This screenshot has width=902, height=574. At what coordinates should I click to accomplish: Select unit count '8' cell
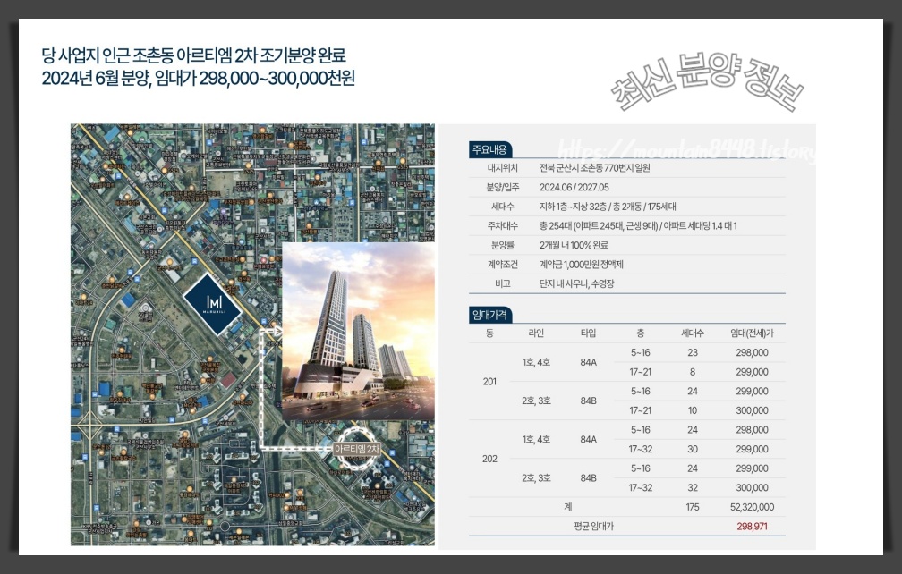[x=692, y=372]
